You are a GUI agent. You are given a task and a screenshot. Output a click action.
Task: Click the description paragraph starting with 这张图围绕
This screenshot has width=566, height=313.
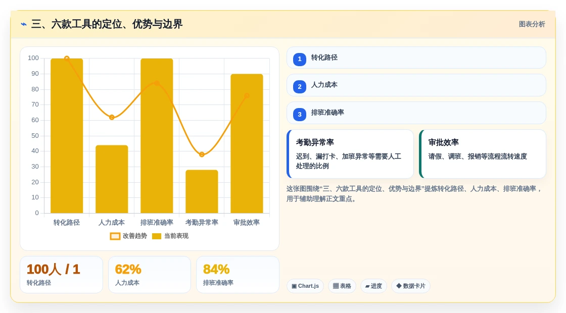click(414, 194)
